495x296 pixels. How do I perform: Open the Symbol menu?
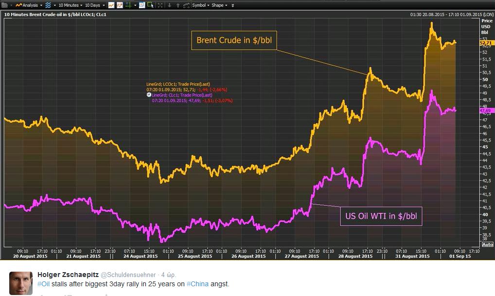click(x=200, y=5)
